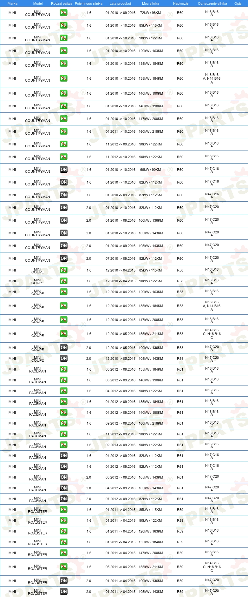Select the Nadwozie column header
Screen dimensions: 248x597
click(x=181, y=3)
